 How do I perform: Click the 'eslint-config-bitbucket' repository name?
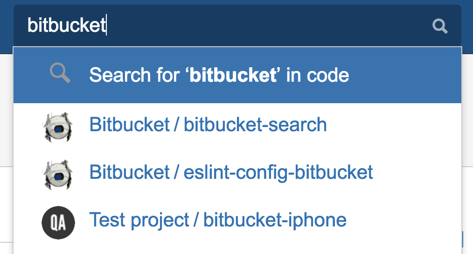(278, 172)
